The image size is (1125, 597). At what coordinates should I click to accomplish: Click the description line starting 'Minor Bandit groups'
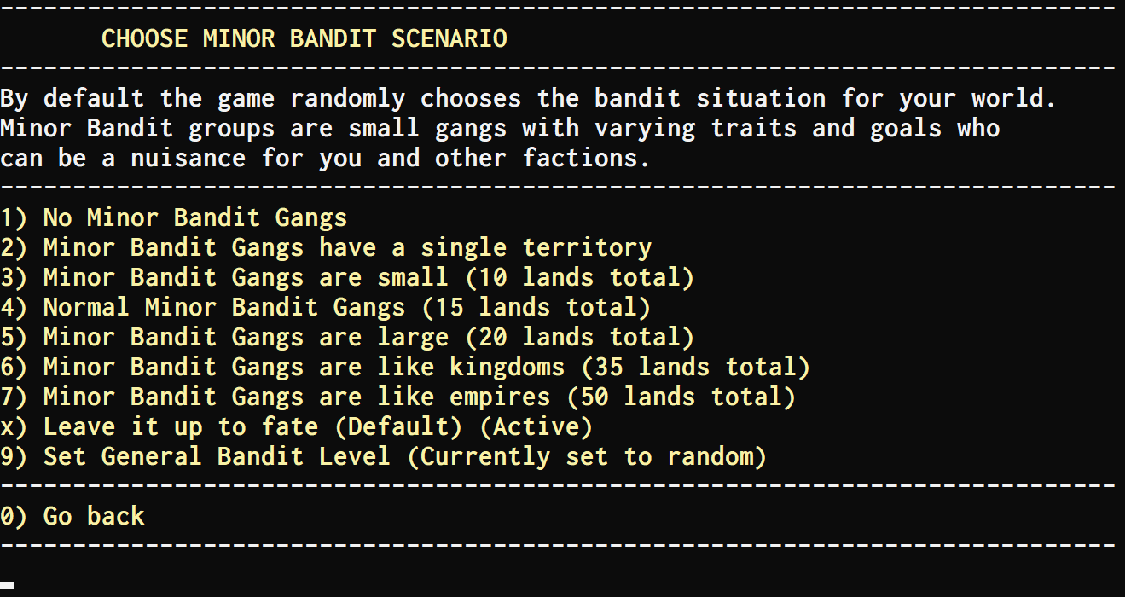[x=499, y=128]
